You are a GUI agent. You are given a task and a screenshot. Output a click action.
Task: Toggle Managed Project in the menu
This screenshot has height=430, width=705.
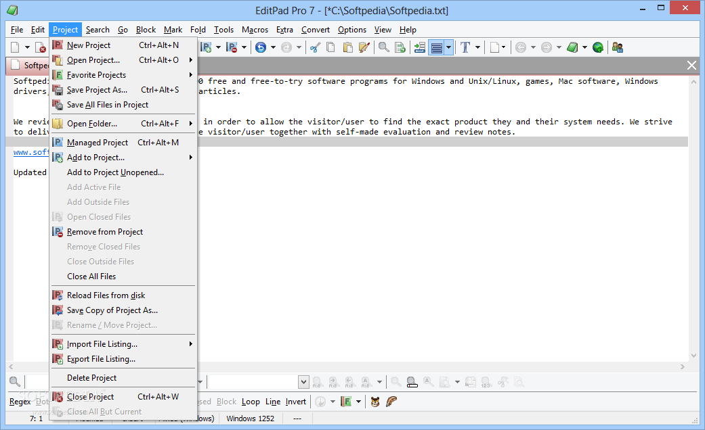[x=123, y=142]
